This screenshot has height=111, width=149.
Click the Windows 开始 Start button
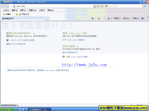click(7, 109)
